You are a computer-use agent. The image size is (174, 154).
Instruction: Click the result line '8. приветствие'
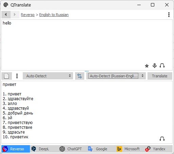17,127
